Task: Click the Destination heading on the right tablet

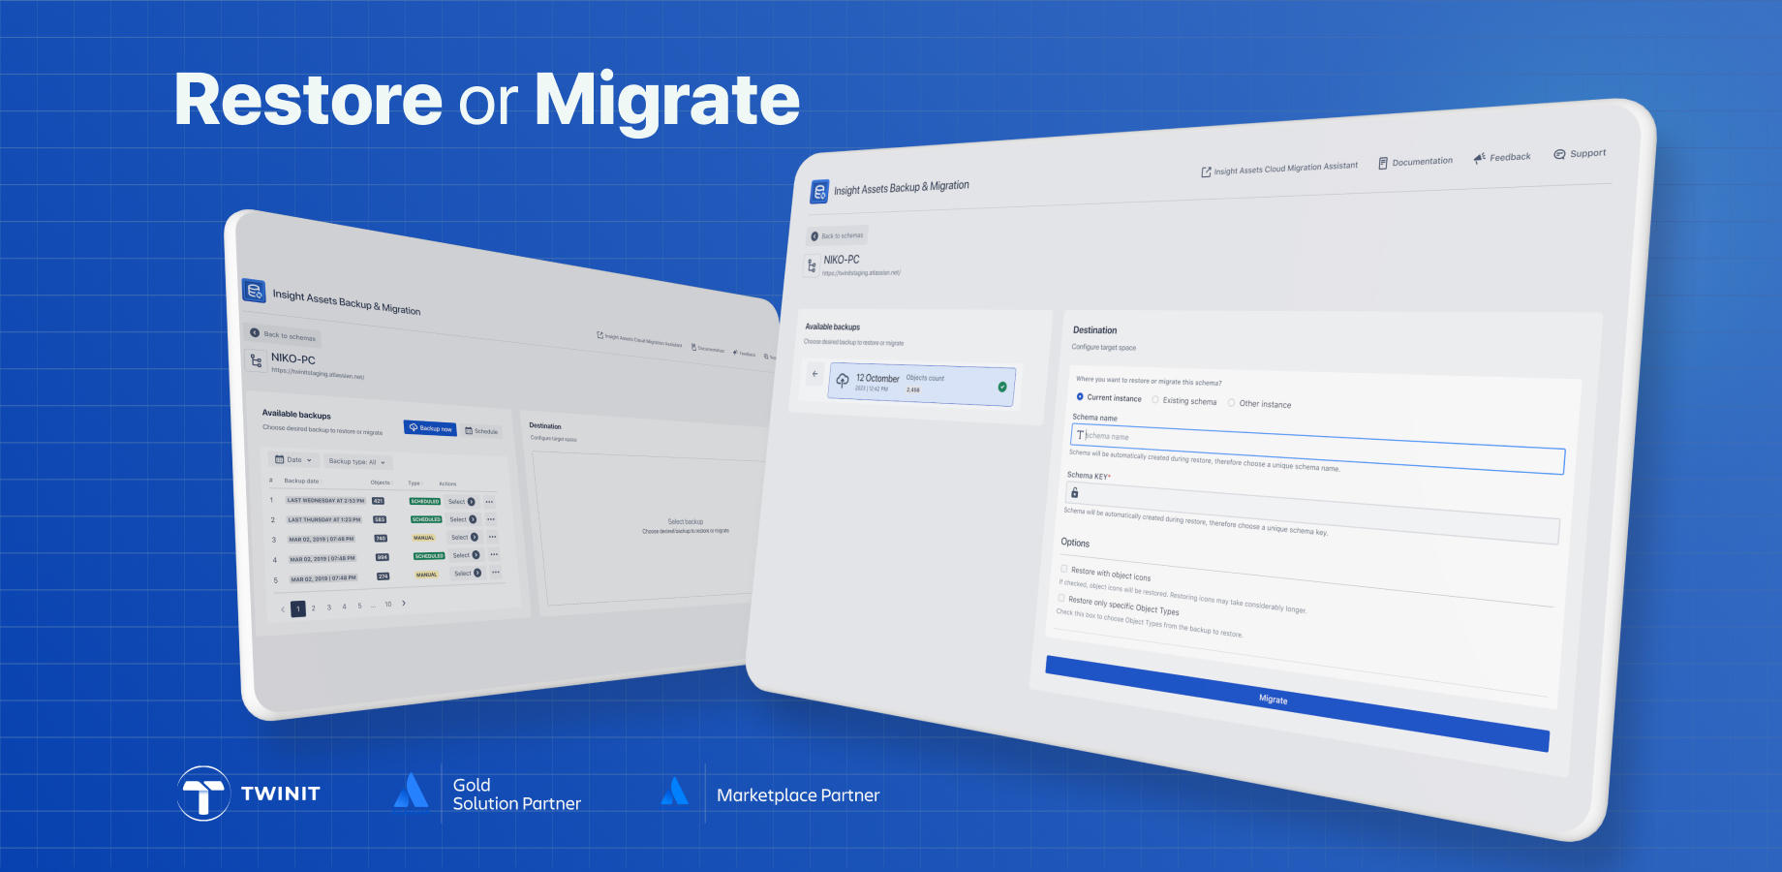Action: [1095, 330]
